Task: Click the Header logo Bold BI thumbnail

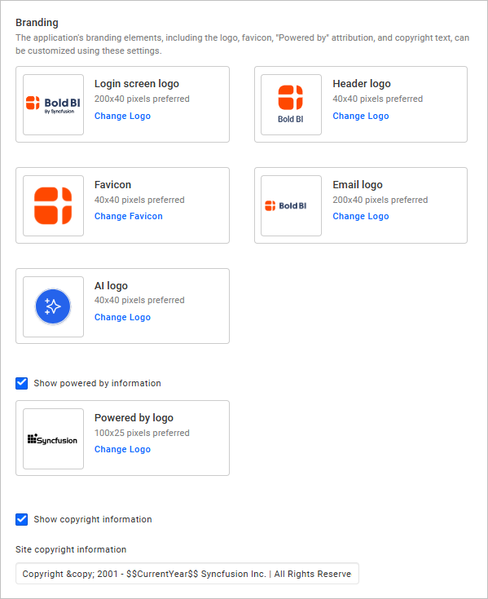Action: (291, 104)
